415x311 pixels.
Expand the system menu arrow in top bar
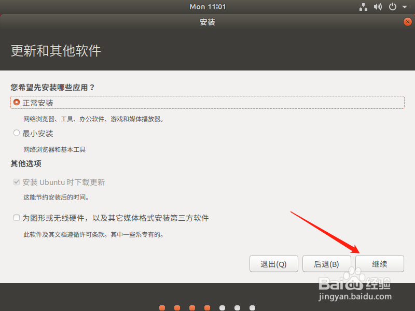tap(405, 7)
